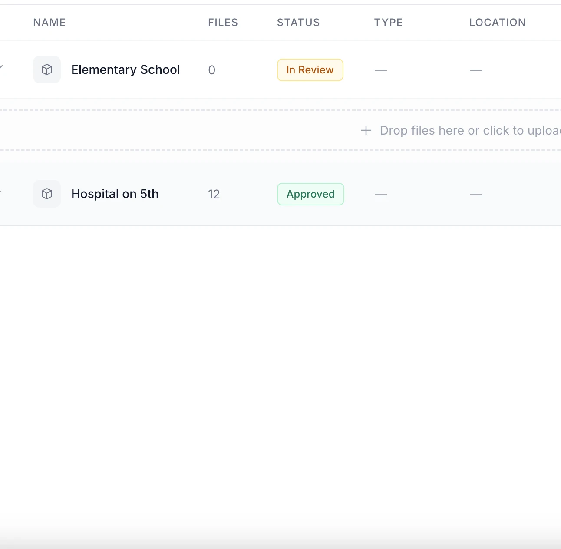Click the STATUS column header

[x=298, y=22]
